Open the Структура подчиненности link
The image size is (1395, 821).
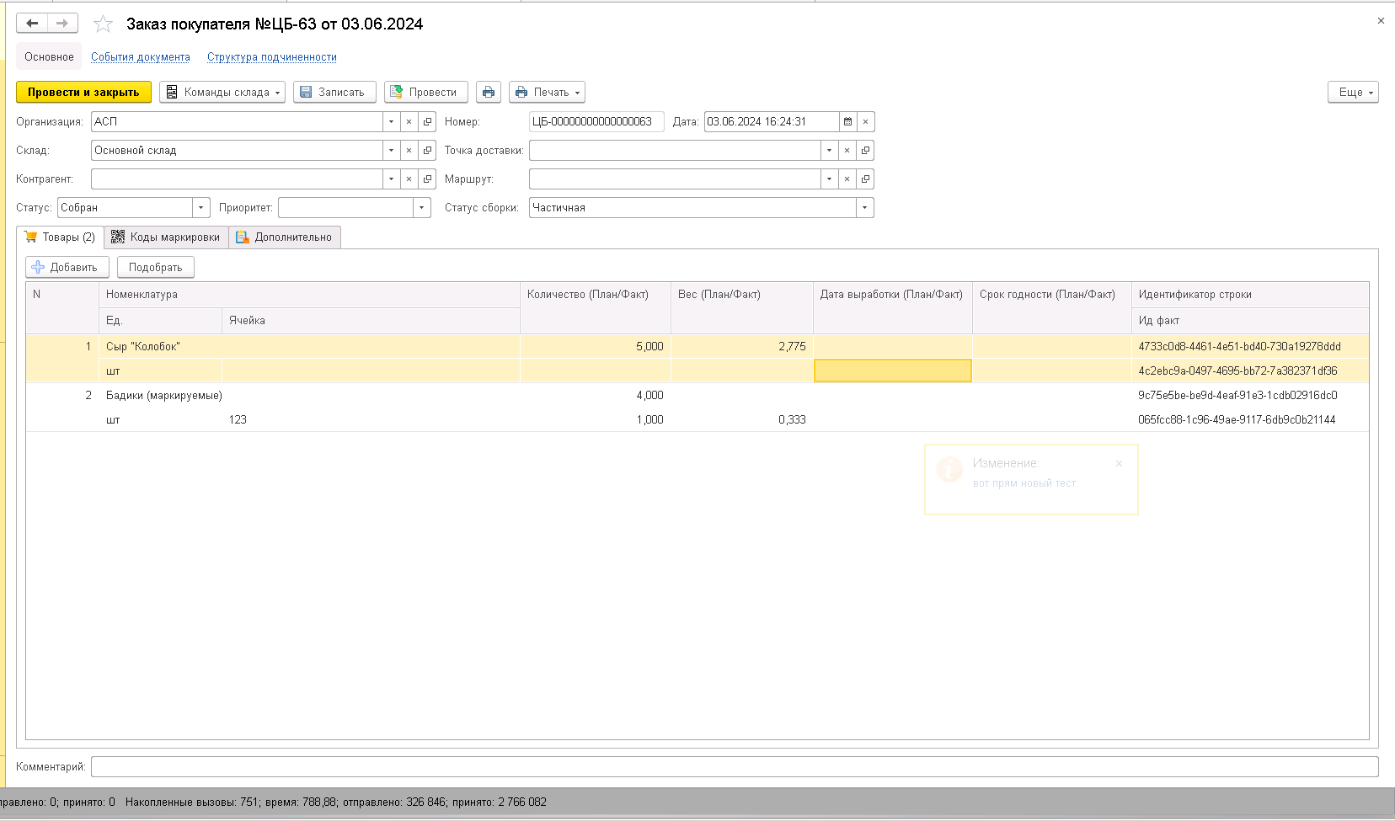272,56
